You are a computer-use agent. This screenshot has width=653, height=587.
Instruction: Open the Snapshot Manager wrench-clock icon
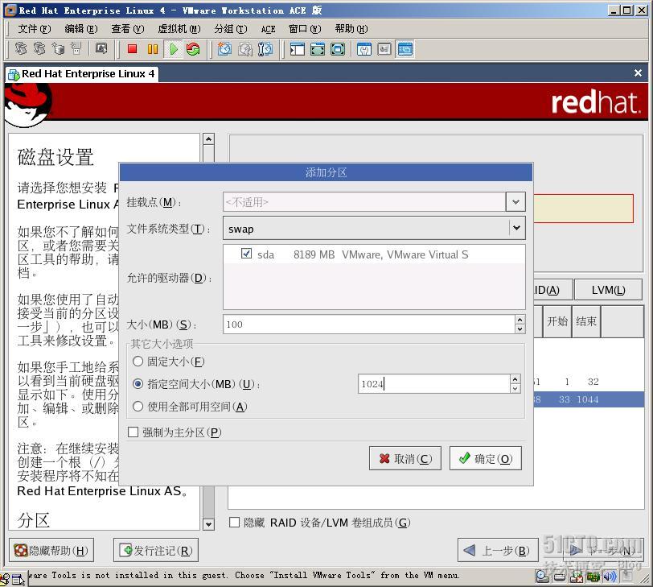click(265, 49)
